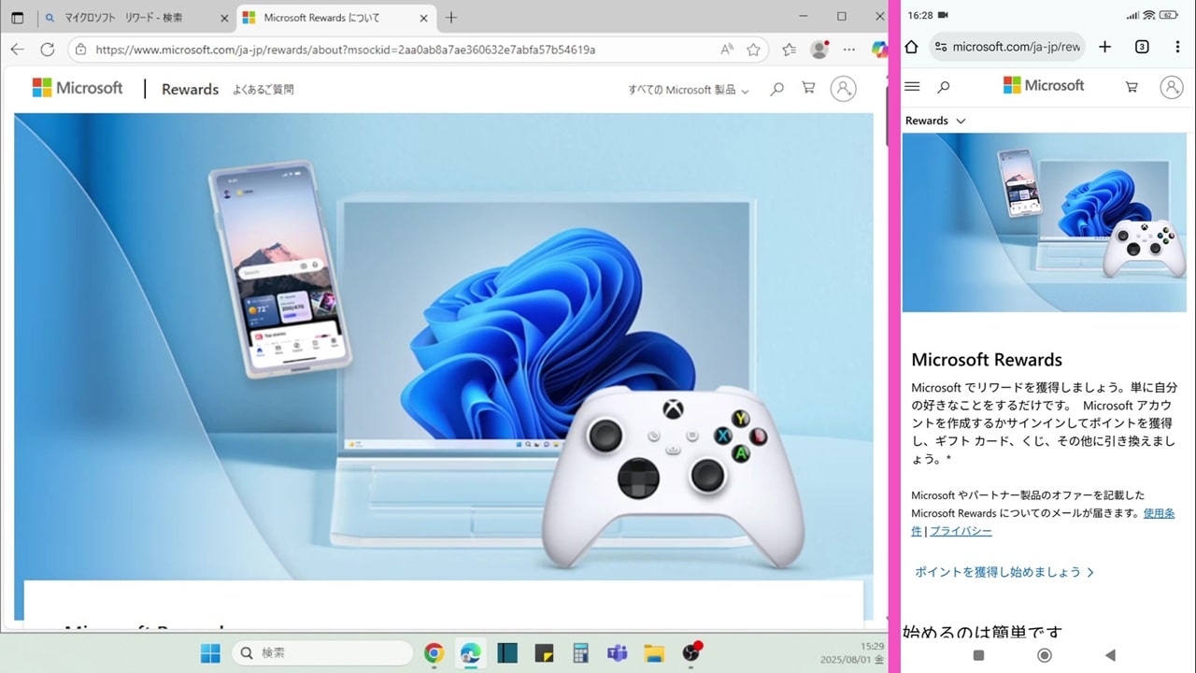
Task: Tap hero image on phone page
Action: pos(1045,222)
